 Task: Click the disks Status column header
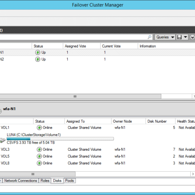pyautogui.click(x=49, y=121)
